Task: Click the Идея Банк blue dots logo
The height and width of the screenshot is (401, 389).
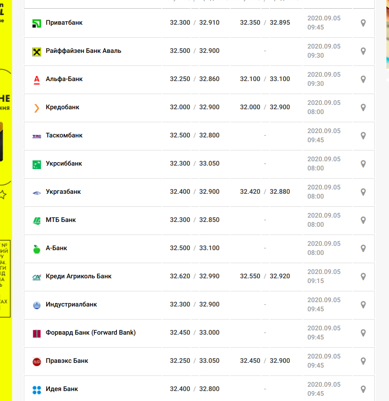Action: (x=37, y=390)
